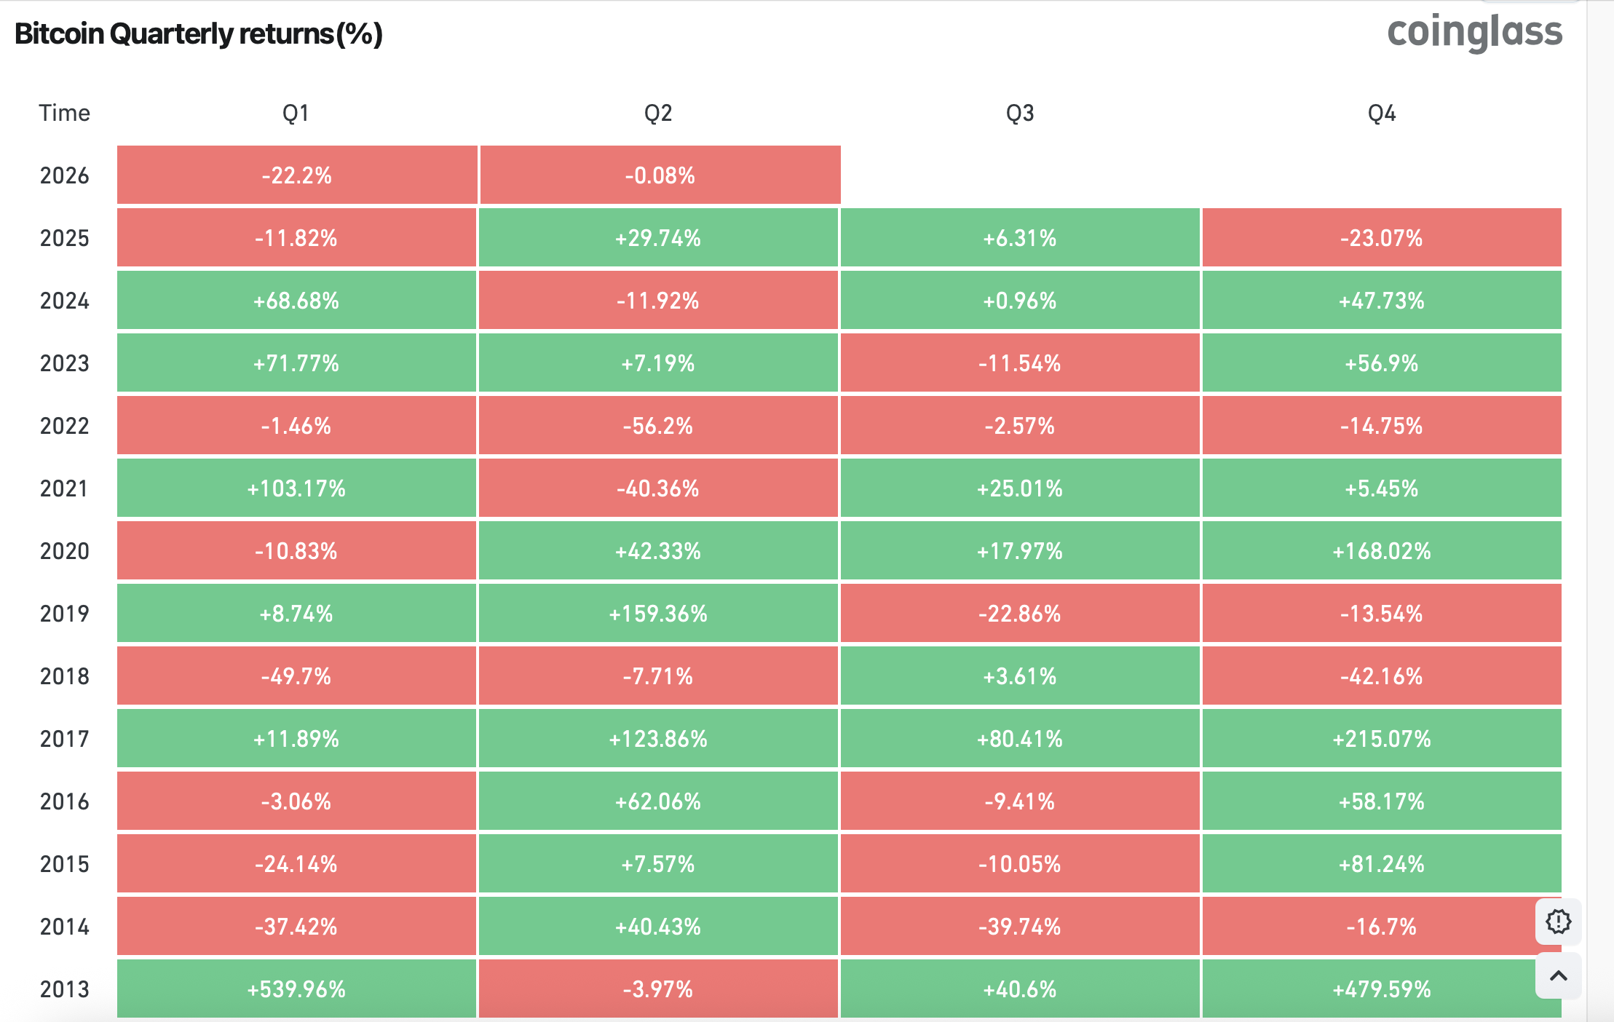Select the Q2 column header

pyautogui.click(x=657, y=113)
